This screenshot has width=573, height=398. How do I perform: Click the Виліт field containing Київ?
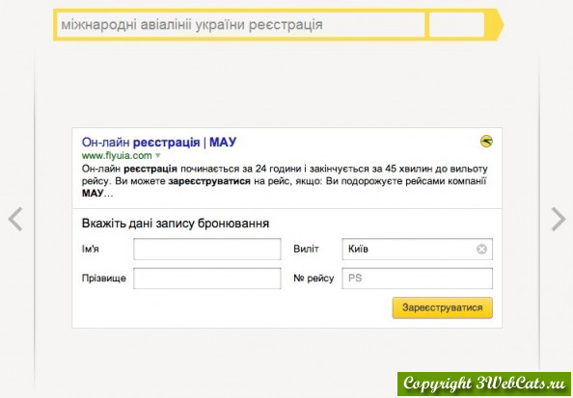click(418, 249)
